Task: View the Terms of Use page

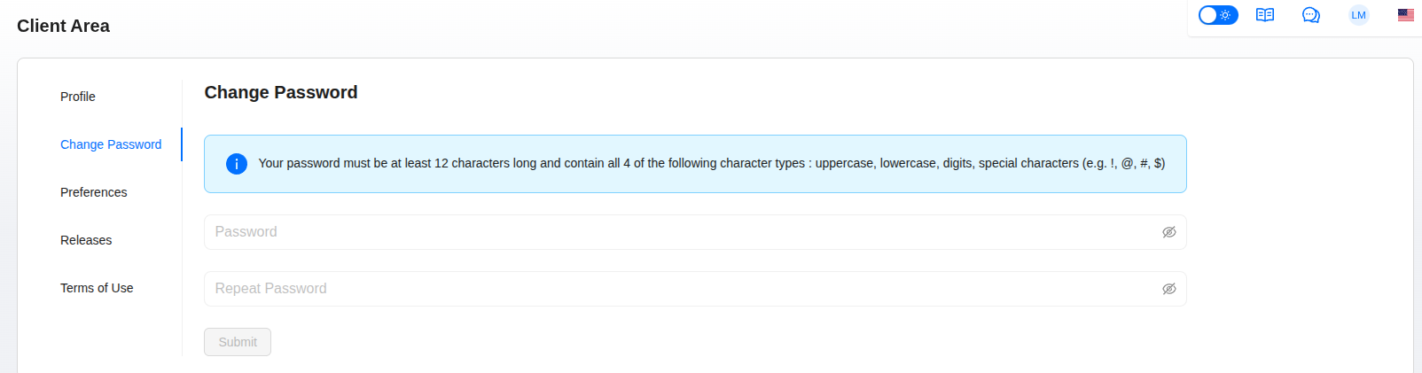Action: 97,288
